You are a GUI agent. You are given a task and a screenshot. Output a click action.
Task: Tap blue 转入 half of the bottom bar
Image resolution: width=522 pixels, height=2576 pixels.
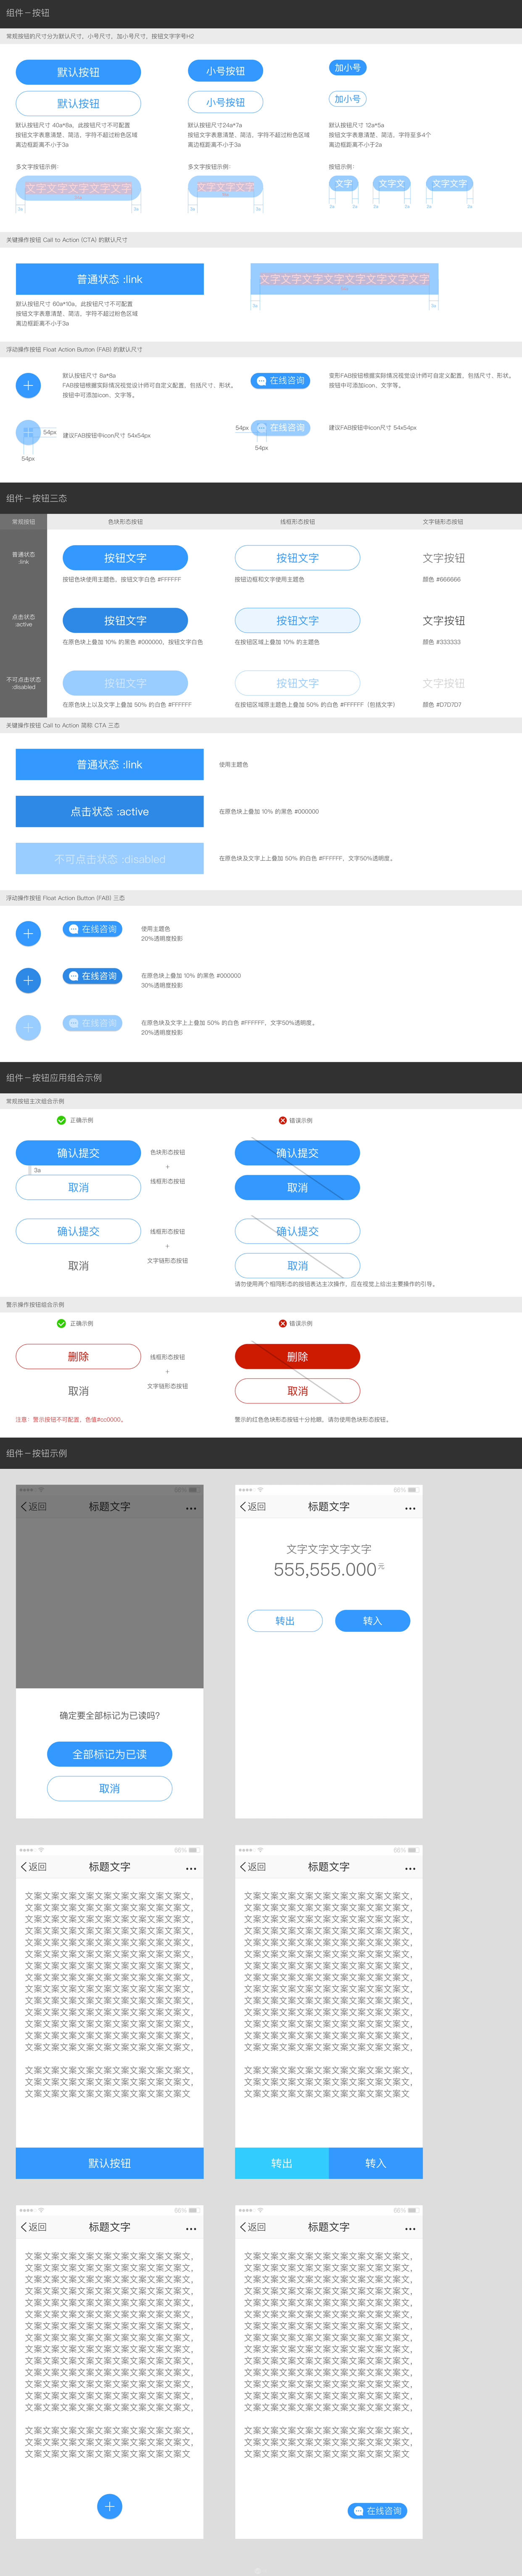pyautogui.click(x=376, y=2163)
